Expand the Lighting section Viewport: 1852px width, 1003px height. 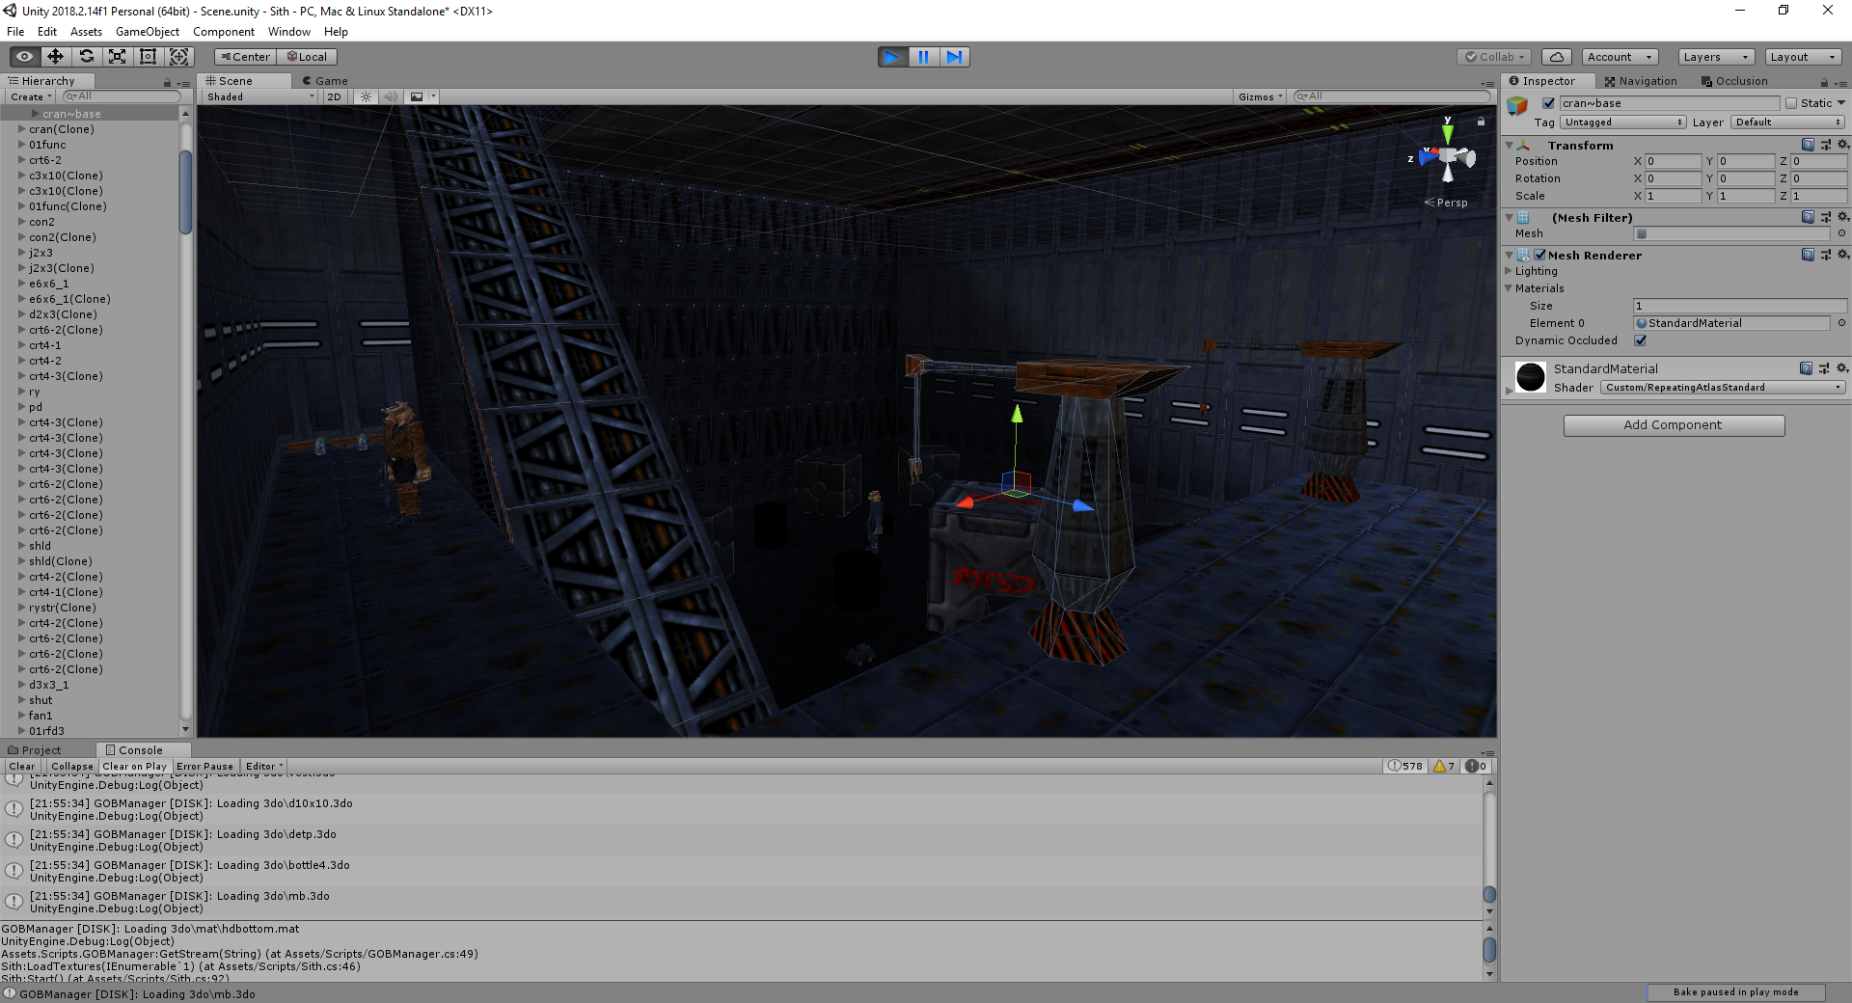point(1510,271)
